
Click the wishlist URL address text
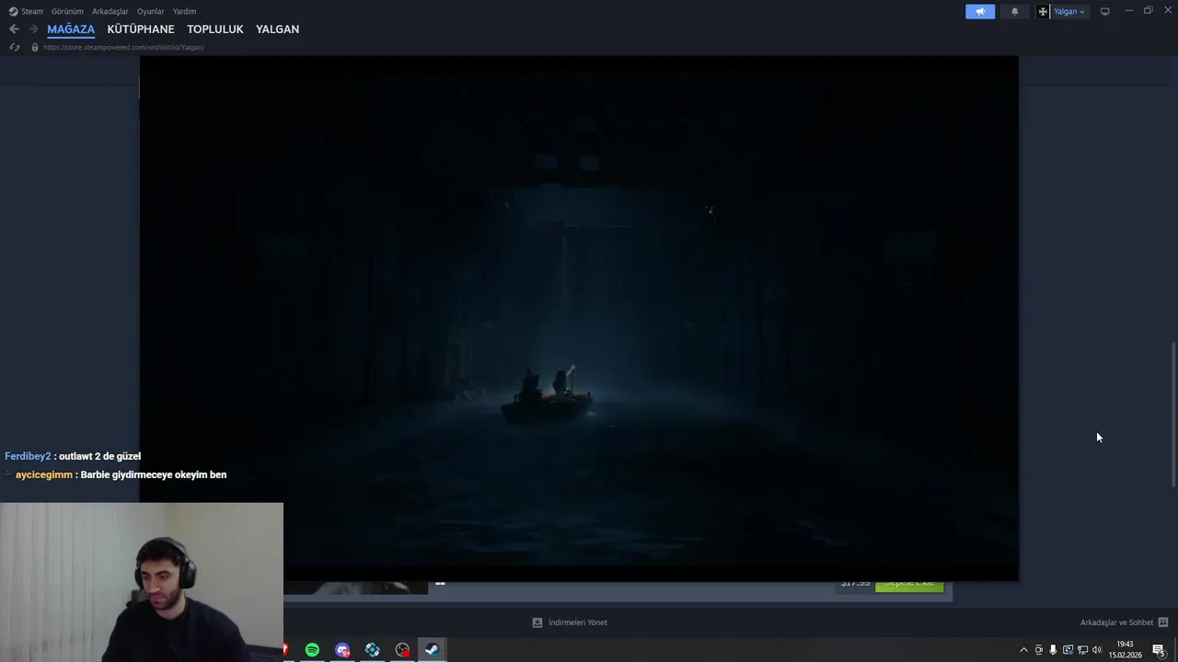click(123, 47)
